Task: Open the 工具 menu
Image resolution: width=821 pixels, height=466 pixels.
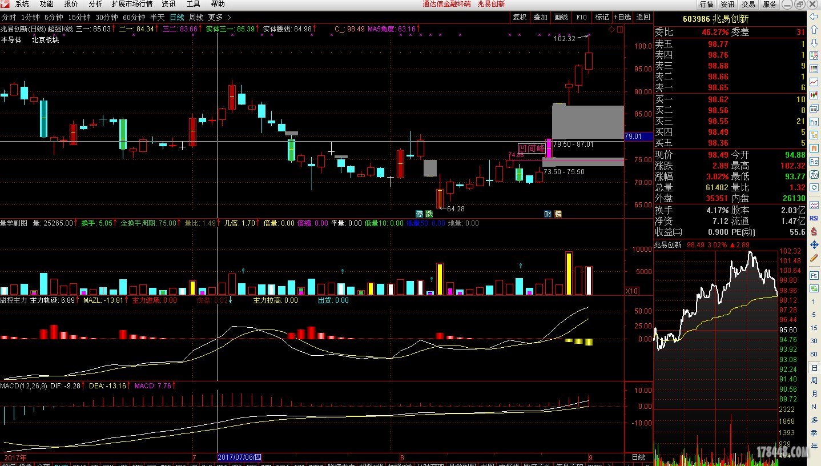Action: [194, 4]
